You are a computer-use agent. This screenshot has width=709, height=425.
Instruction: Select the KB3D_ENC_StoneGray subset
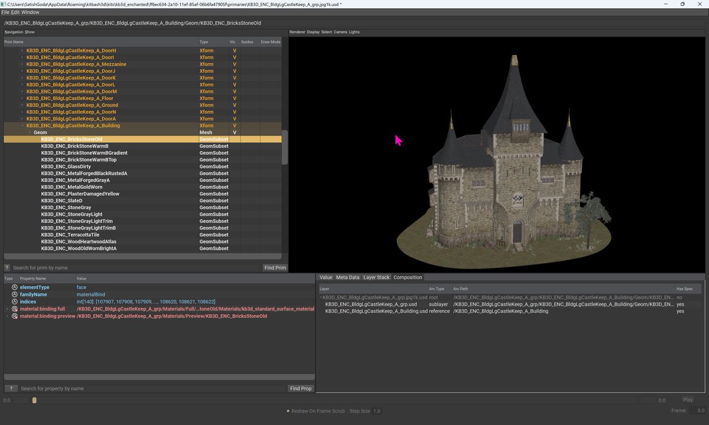[66, 208]
